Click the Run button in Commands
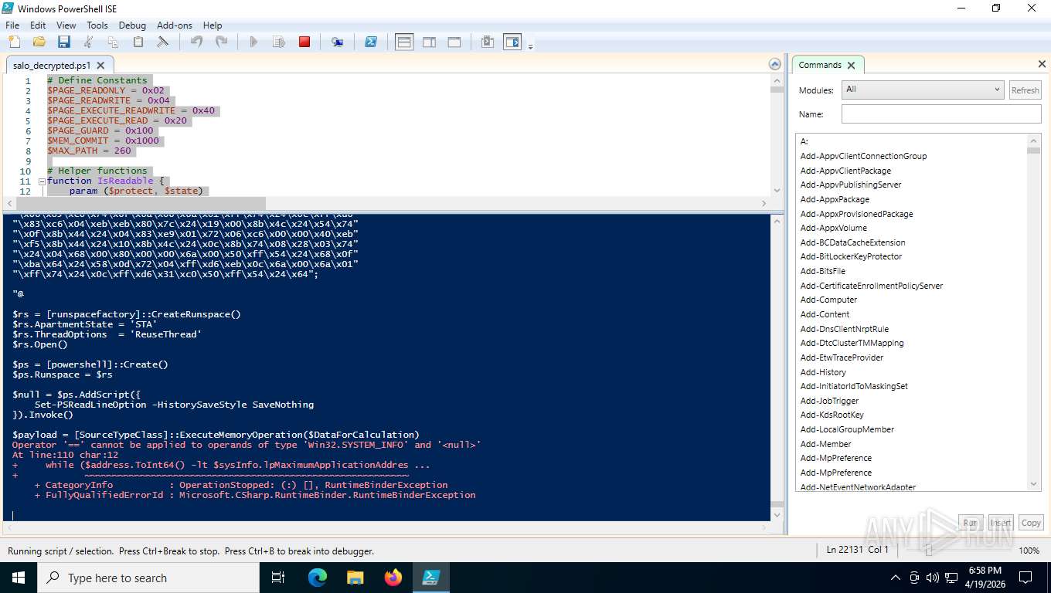The image size is (1051, 593). pos(970,523)
